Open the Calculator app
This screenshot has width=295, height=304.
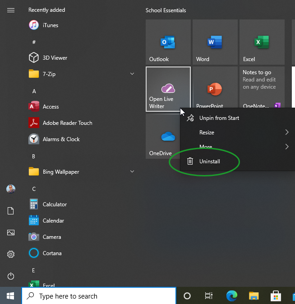point(55,204)
